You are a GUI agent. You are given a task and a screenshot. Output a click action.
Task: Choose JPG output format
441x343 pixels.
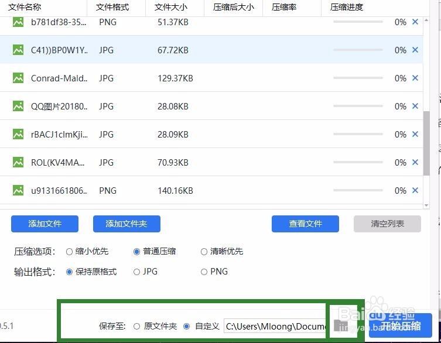[x=136, y=272]
